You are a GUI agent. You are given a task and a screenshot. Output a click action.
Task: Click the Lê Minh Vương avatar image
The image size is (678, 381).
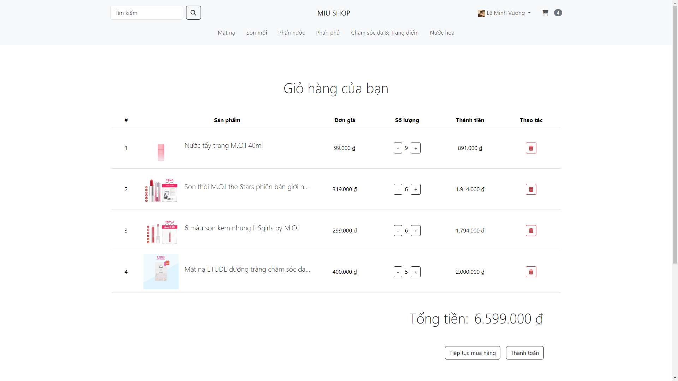click(481, 13)
